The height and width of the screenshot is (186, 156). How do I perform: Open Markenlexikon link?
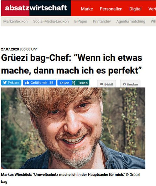[x=16, y=21]
